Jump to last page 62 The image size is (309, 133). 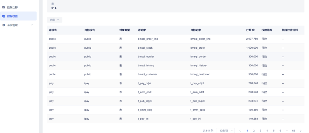[x=294, y=131]
